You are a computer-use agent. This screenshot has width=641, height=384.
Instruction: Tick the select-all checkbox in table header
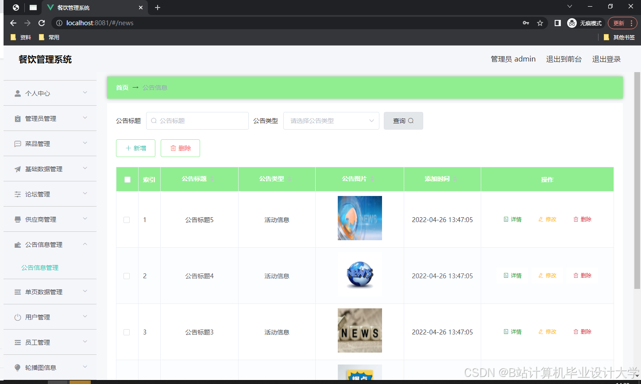coord(127,180)
